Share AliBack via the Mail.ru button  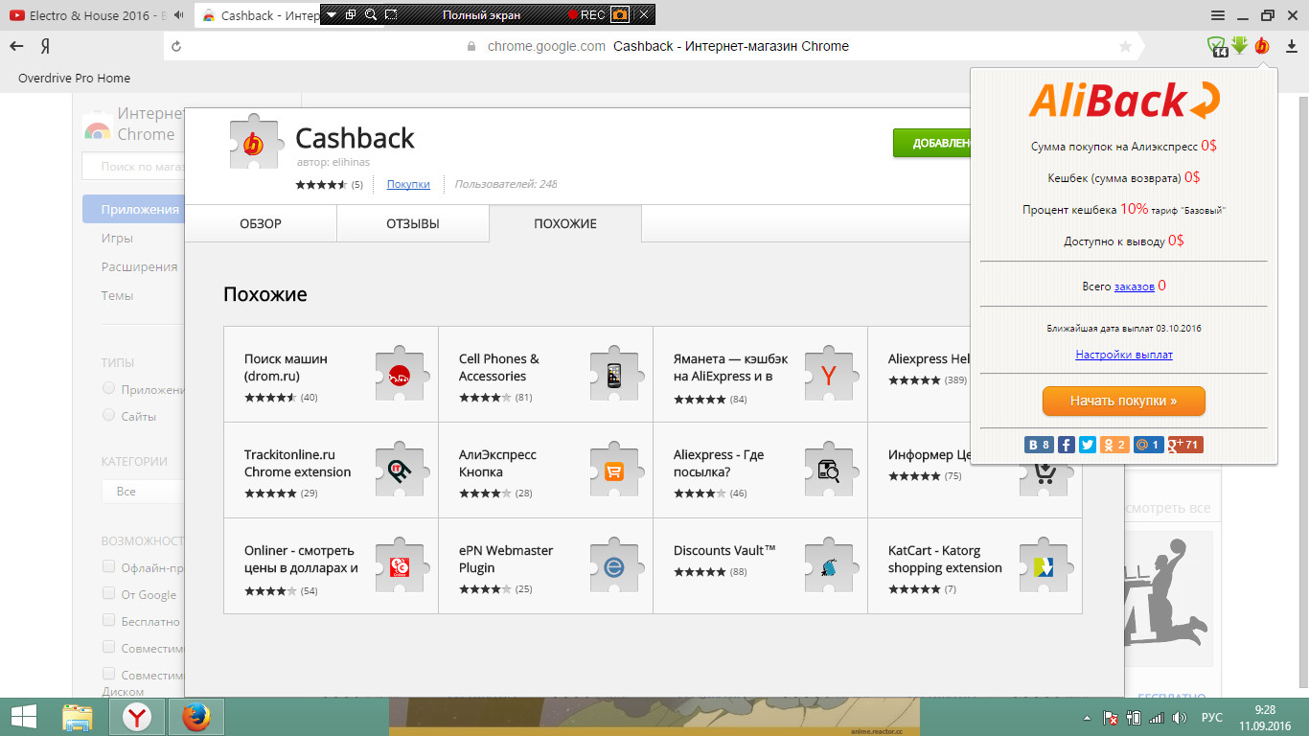click(x=1148, y=445)
